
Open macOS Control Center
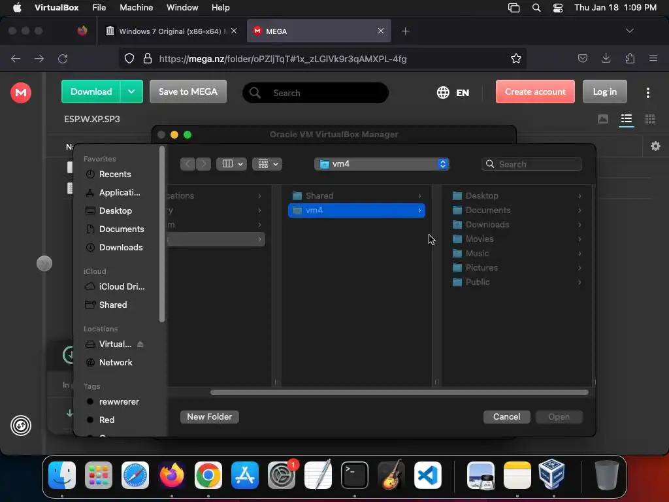[558, 8]
